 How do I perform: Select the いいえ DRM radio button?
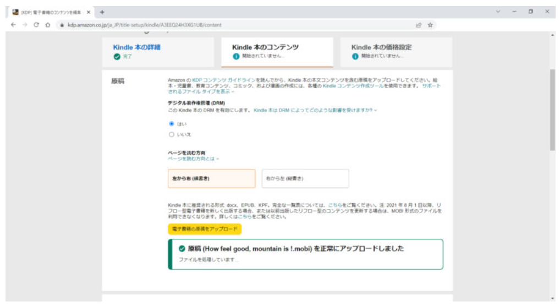click(172, 134)
